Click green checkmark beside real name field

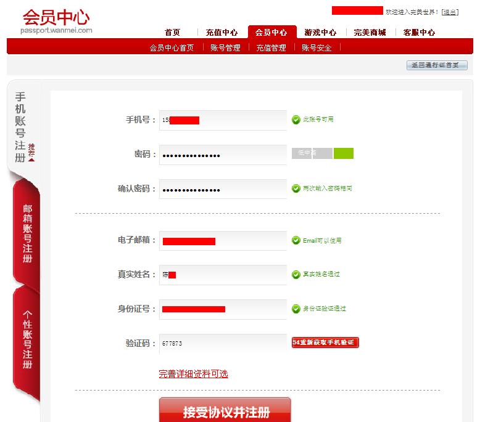tap(296, 274)
